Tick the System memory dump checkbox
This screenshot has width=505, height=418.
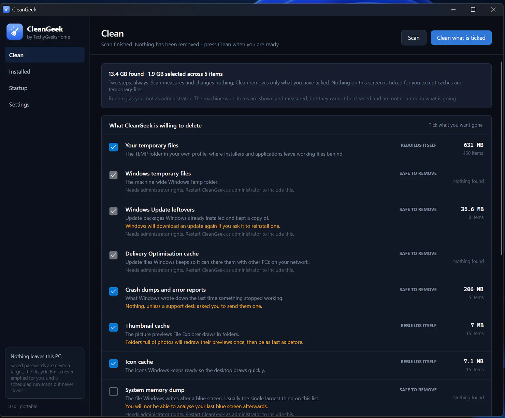pyautogui.click(x=113, y=391)
